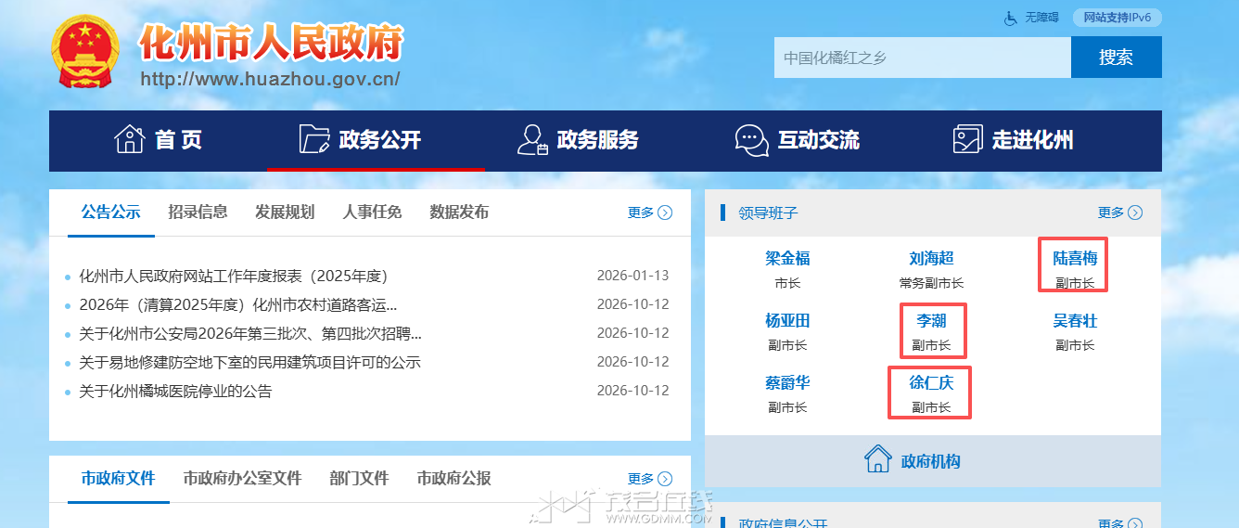Switch to the 市政府办公室文件 tab
This screenshot has height=528, width=1239.
click(x=242, y=479)
